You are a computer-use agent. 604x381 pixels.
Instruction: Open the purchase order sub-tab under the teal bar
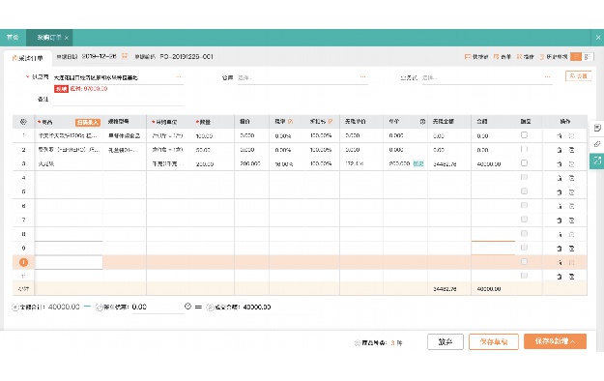pos(28,58)
